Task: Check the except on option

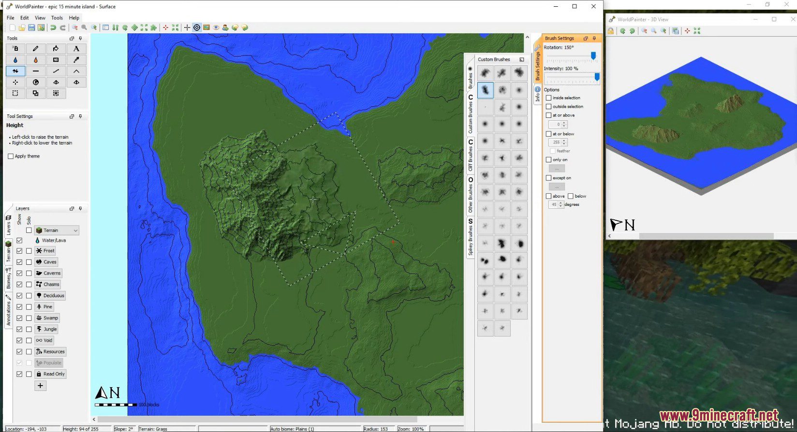Action: pos(548,178)
